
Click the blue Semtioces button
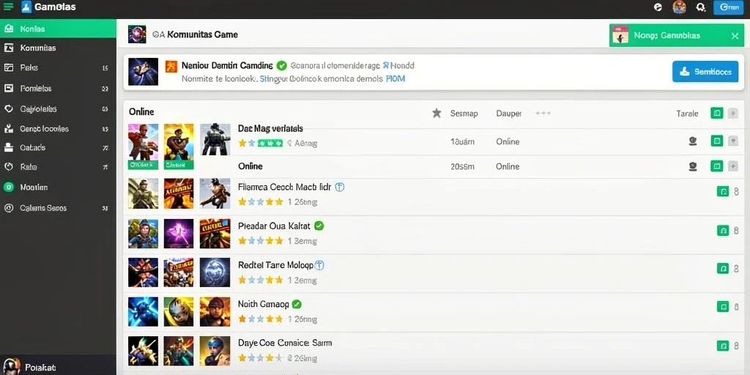tap(705, 72)
